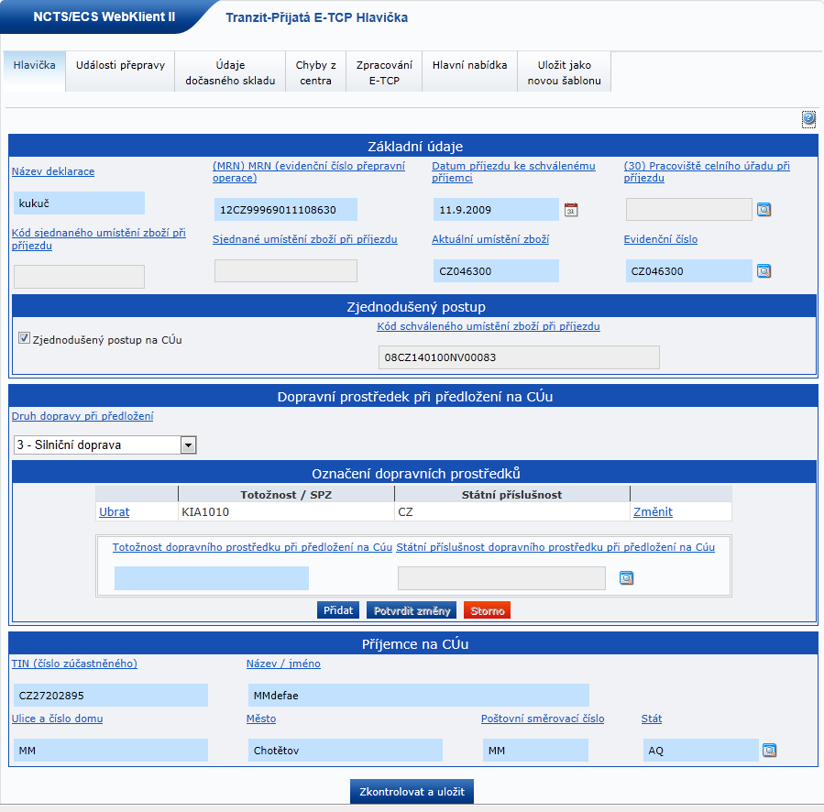Open lookup next to Evidenční číslo field

[764, 271]
